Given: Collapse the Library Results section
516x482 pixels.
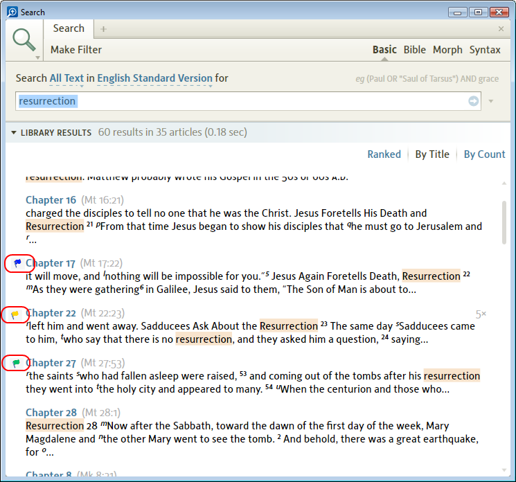Looking at the screenshot, I should click(13, 132).
